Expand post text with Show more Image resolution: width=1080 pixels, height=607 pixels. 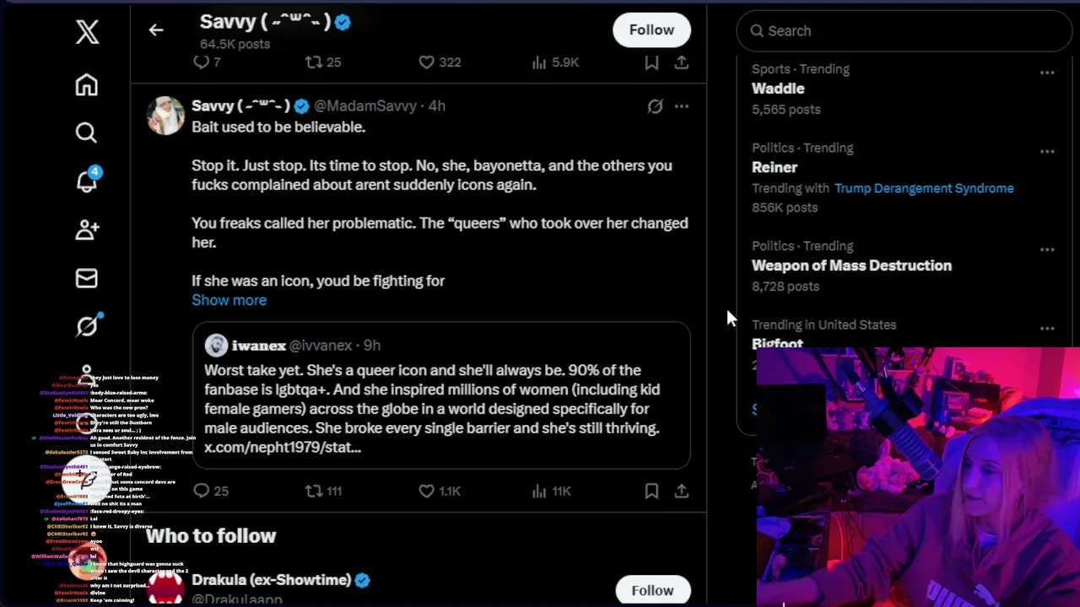229,300
